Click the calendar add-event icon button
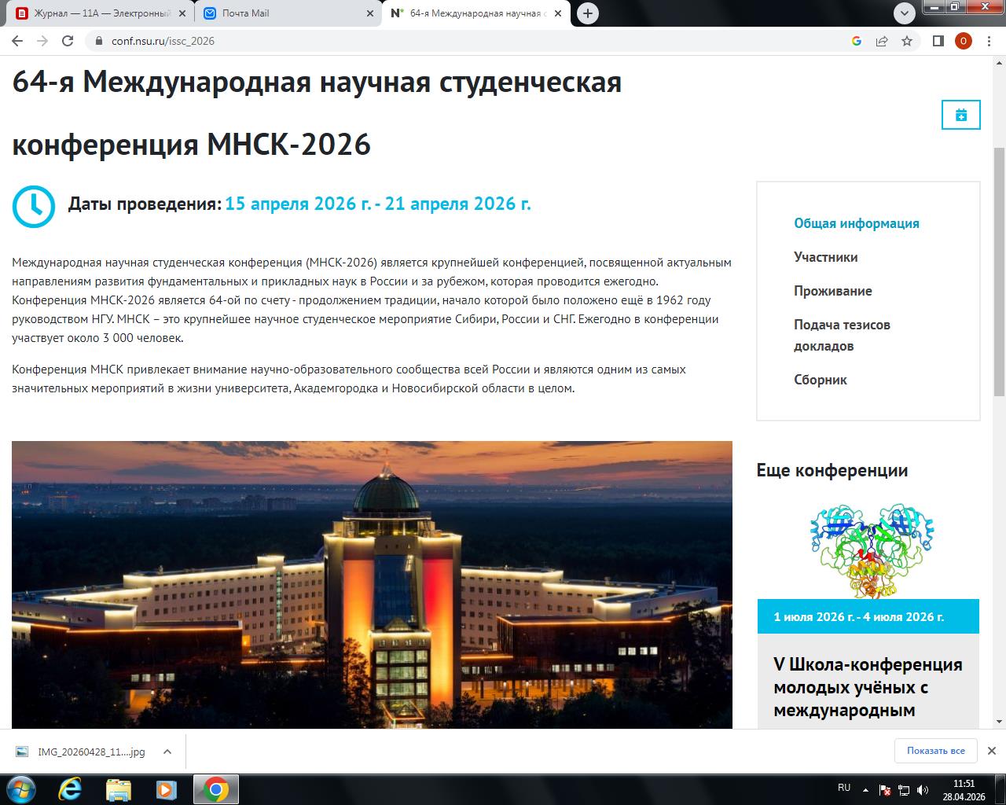 coord(960,116)
